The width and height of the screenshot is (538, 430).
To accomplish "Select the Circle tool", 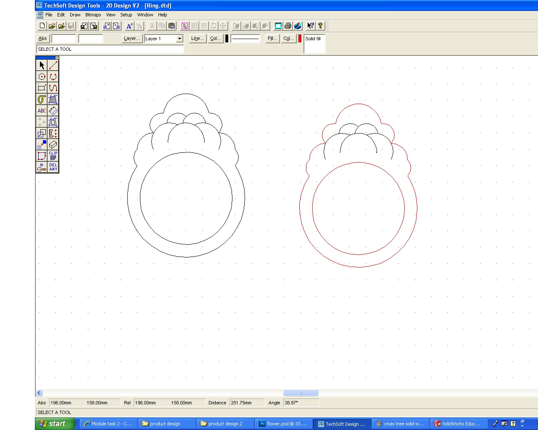I will point(42,76).
